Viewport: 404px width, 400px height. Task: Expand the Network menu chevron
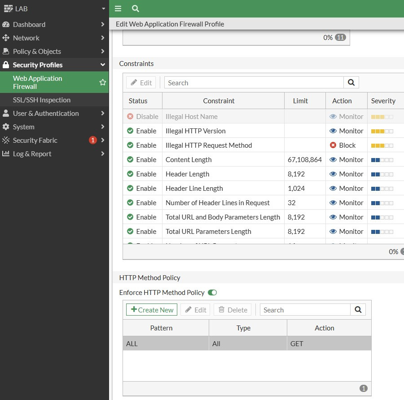coord(102,38)
